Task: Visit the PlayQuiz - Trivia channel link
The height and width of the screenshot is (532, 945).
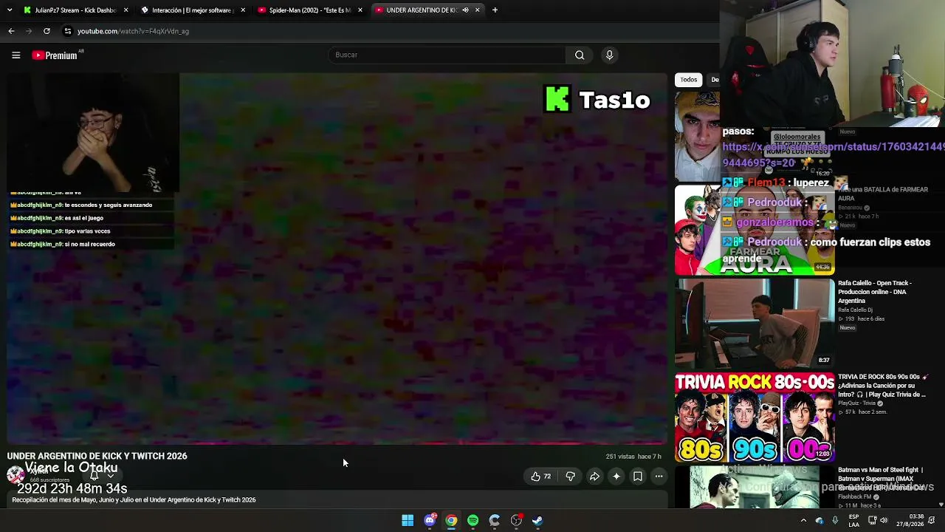Action: pyautogui.click(x=857, y=403)
